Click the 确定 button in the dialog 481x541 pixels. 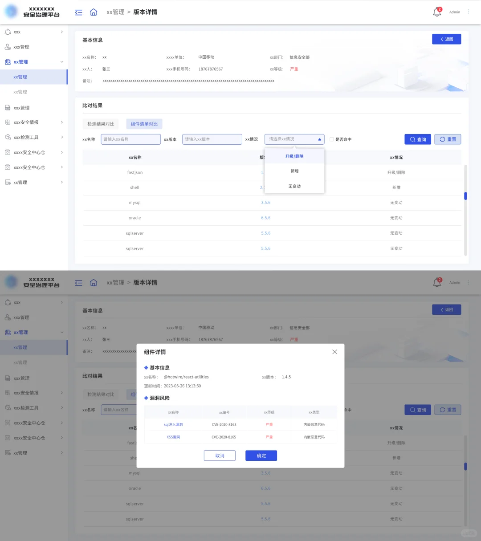[x=261, y=456]
